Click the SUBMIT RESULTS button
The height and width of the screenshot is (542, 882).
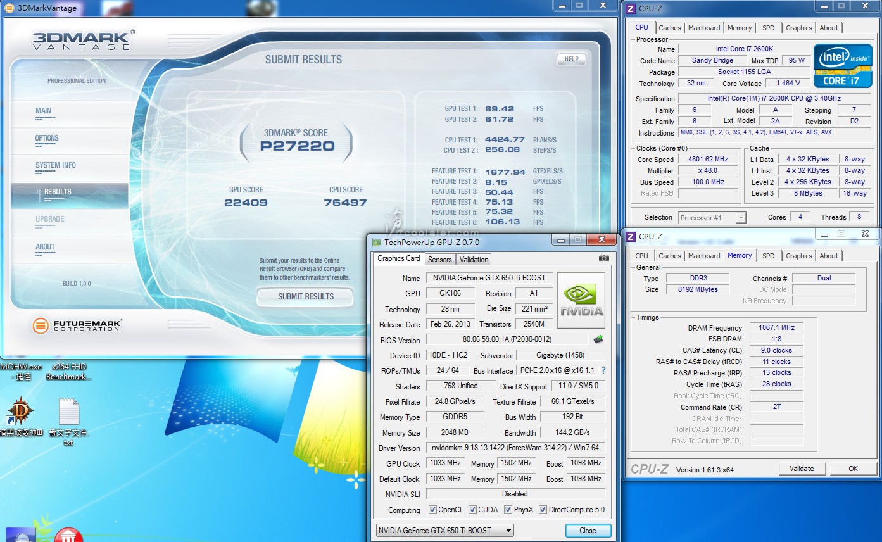(305, 296)
